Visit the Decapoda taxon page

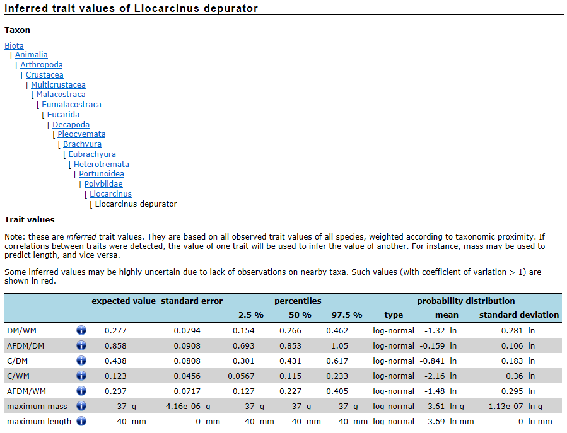tap(71, 125)
